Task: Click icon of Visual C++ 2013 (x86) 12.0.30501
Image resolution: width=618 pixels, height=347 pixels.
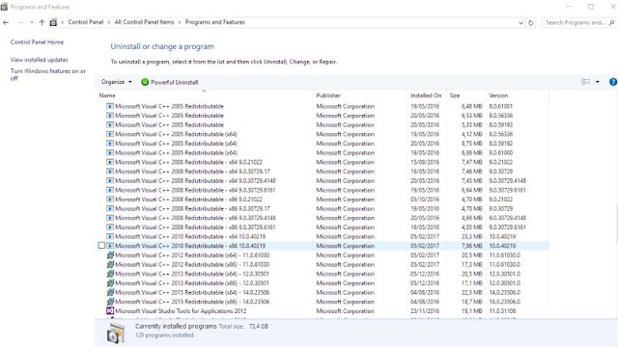Action: point(110,282)
